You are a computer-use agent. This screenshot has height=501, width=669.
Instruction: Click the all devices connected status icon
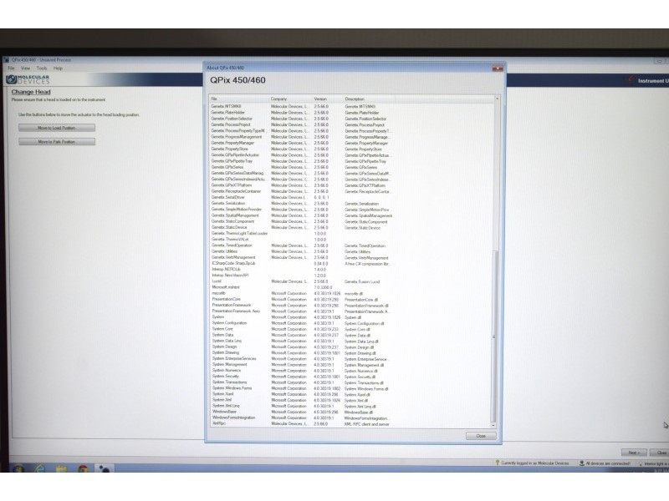(x=582, y=463)
